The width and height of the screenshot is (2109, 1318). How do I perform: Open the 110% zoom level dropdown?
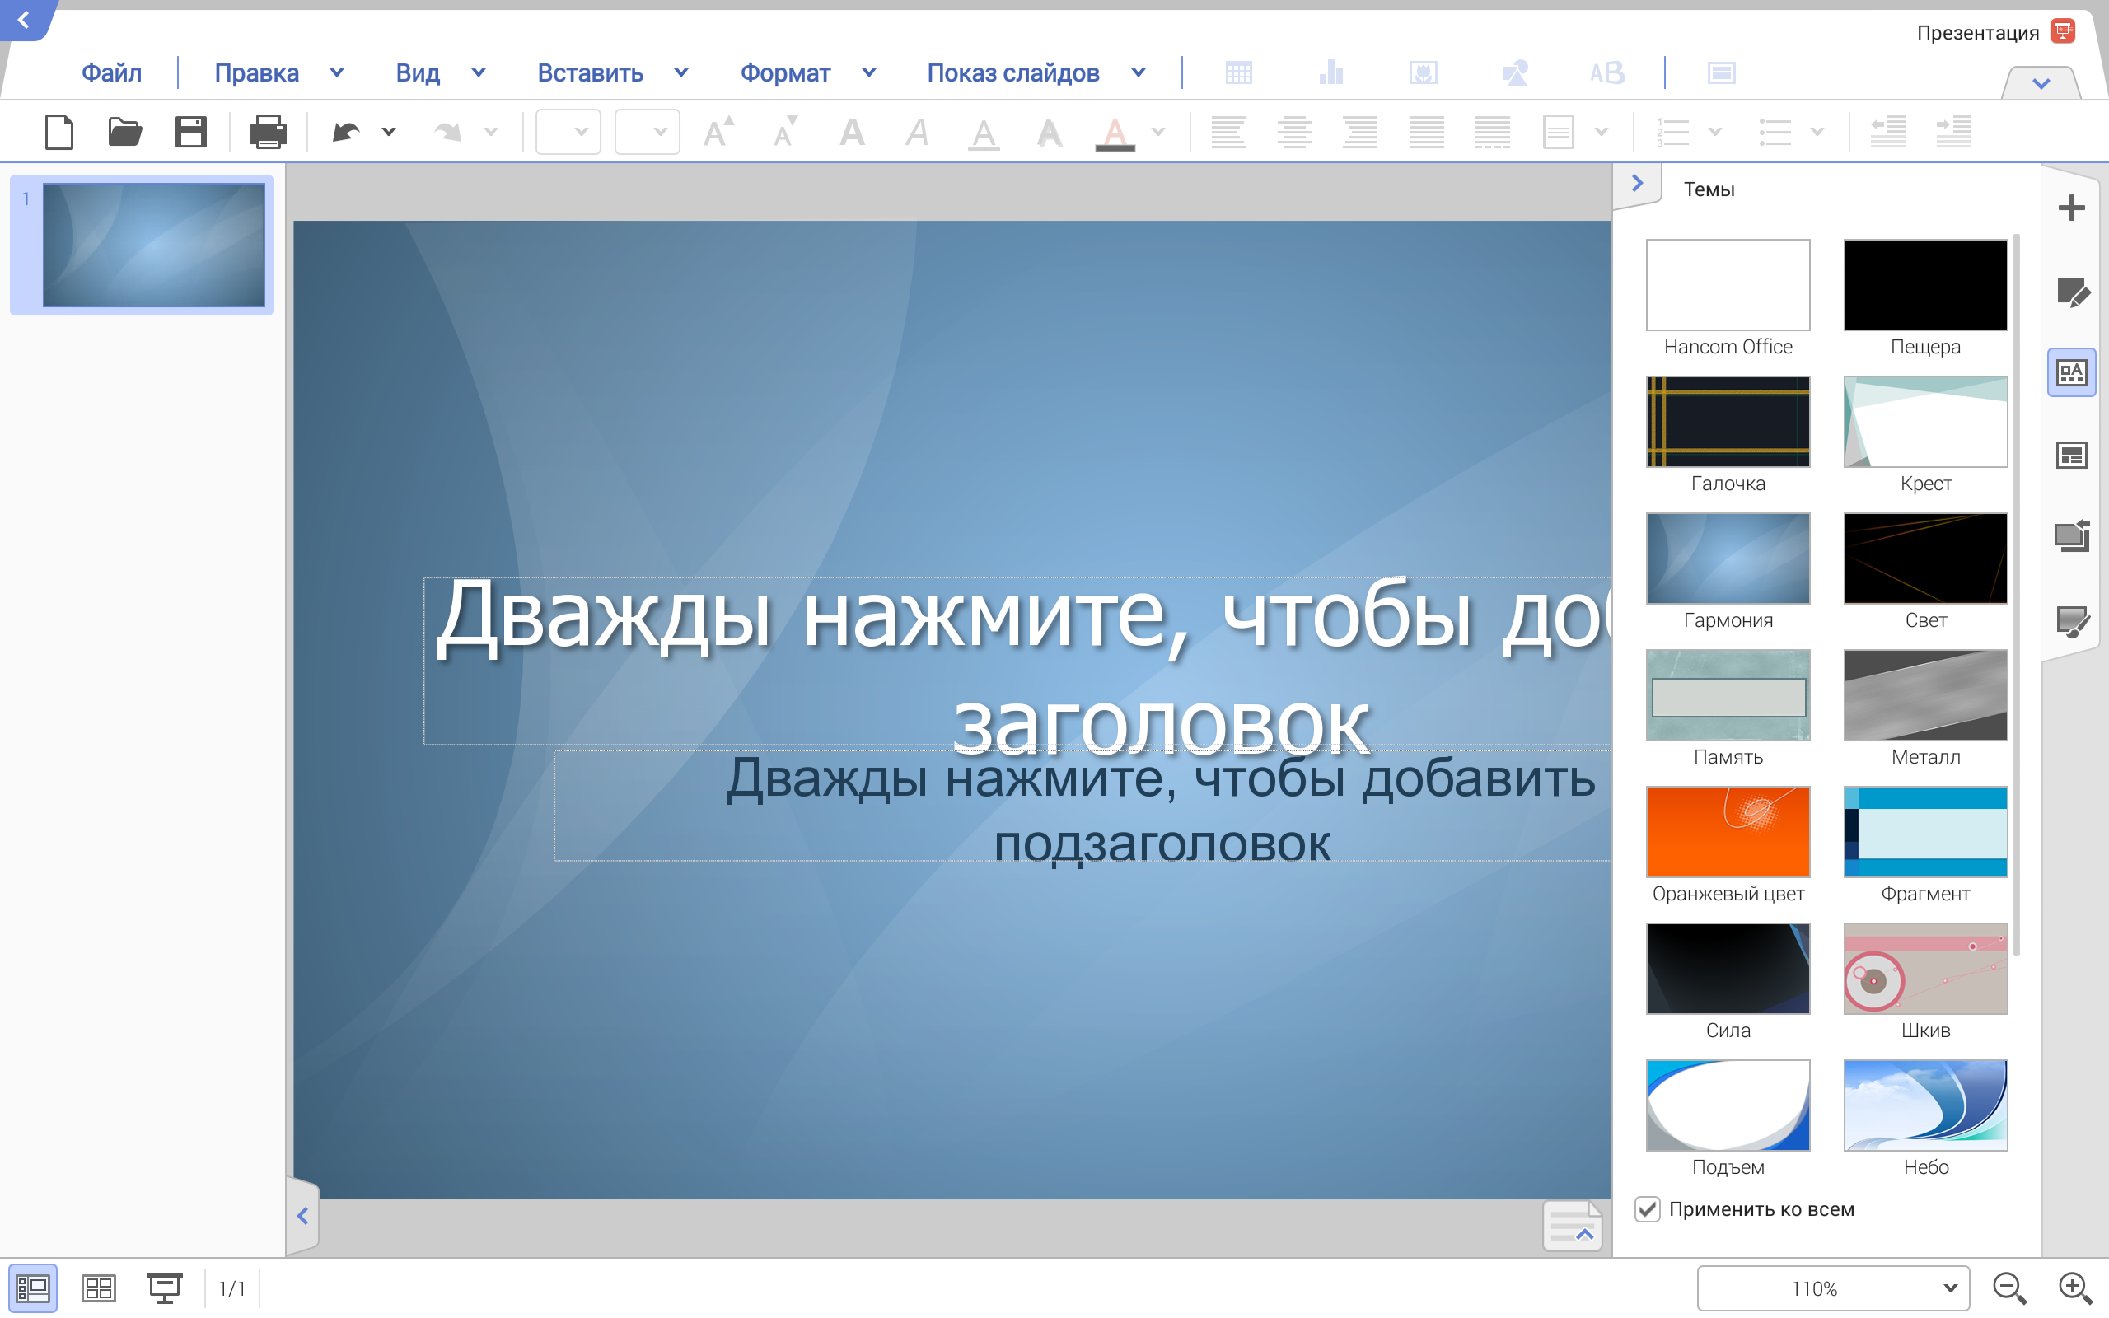click(x=1833, y=1288)
